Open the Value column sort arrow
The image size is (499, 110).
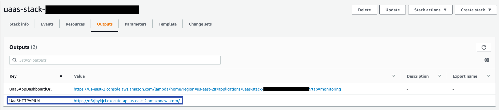(x=394, y=76)
